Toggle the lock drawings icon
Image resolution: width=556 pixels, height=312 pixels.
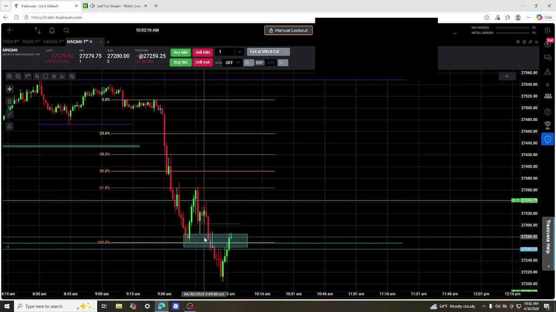click(x=9, y=126)
